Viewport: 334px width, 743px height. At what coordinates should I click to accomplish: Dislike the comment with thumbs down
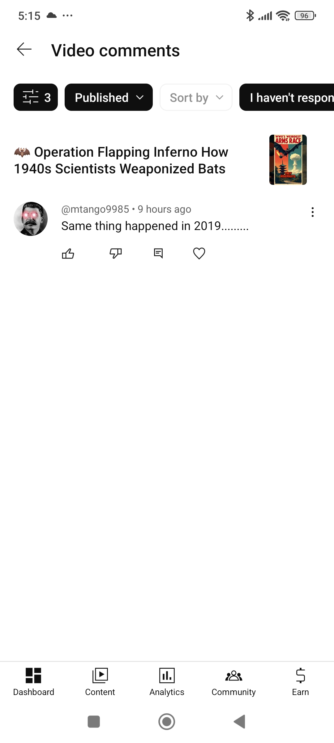116,254
